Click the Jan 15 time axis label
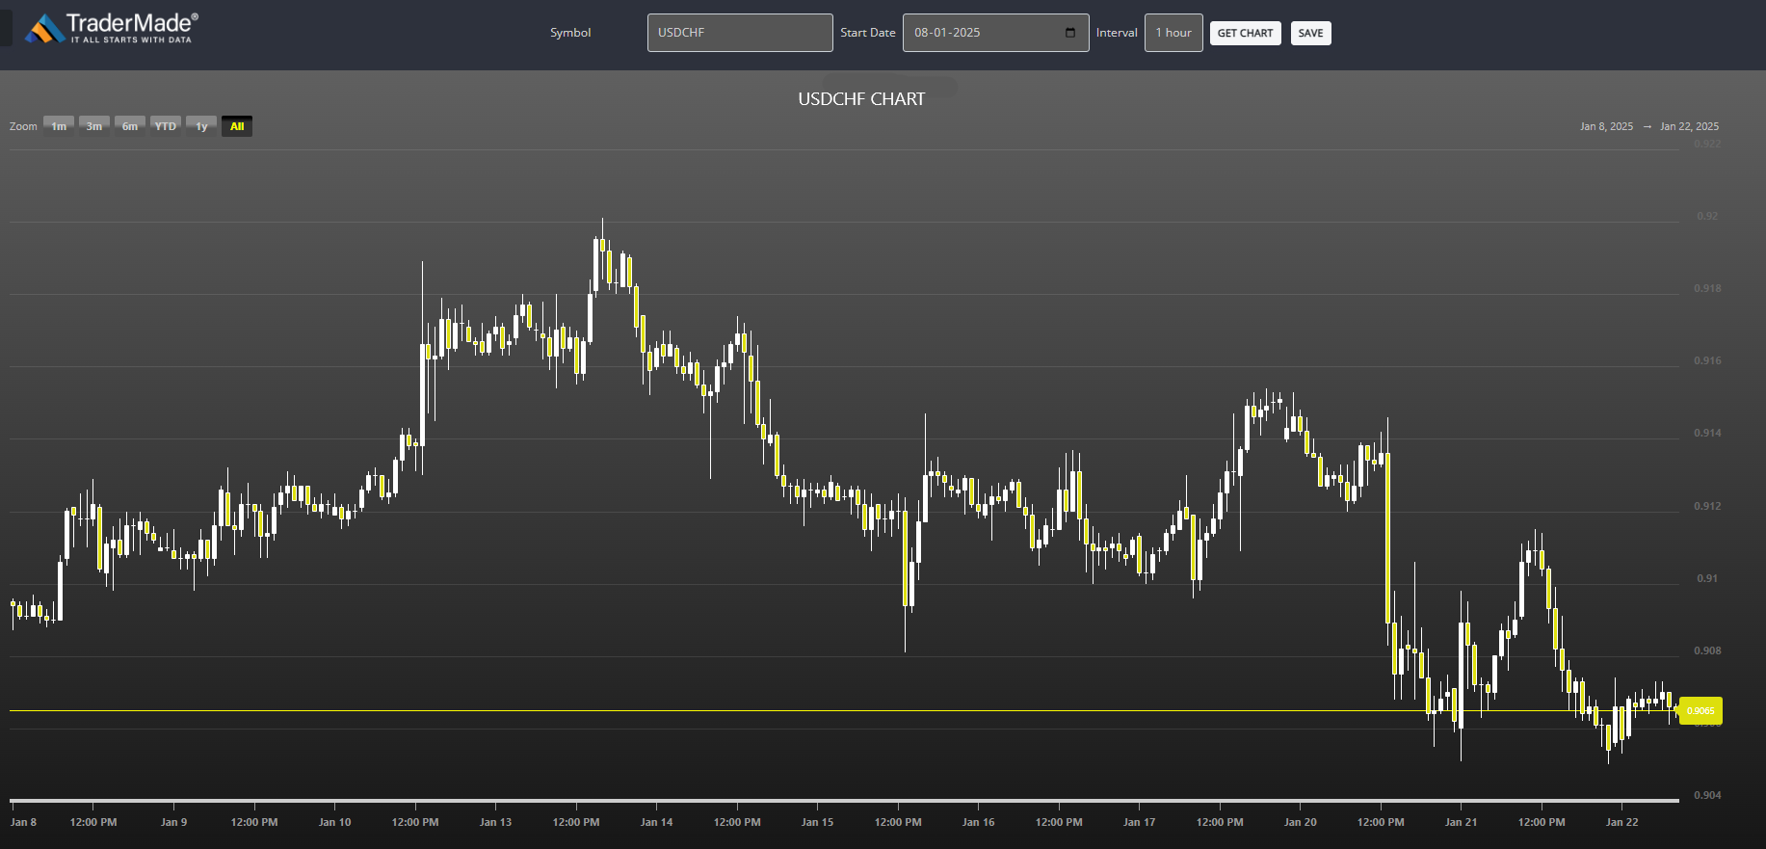 click(x=818, y=822)
